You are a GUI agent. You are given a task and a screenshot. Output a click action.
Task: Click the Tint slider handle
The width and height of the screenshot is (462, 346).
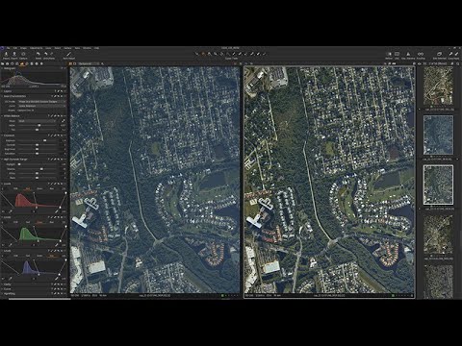point(37,130)
